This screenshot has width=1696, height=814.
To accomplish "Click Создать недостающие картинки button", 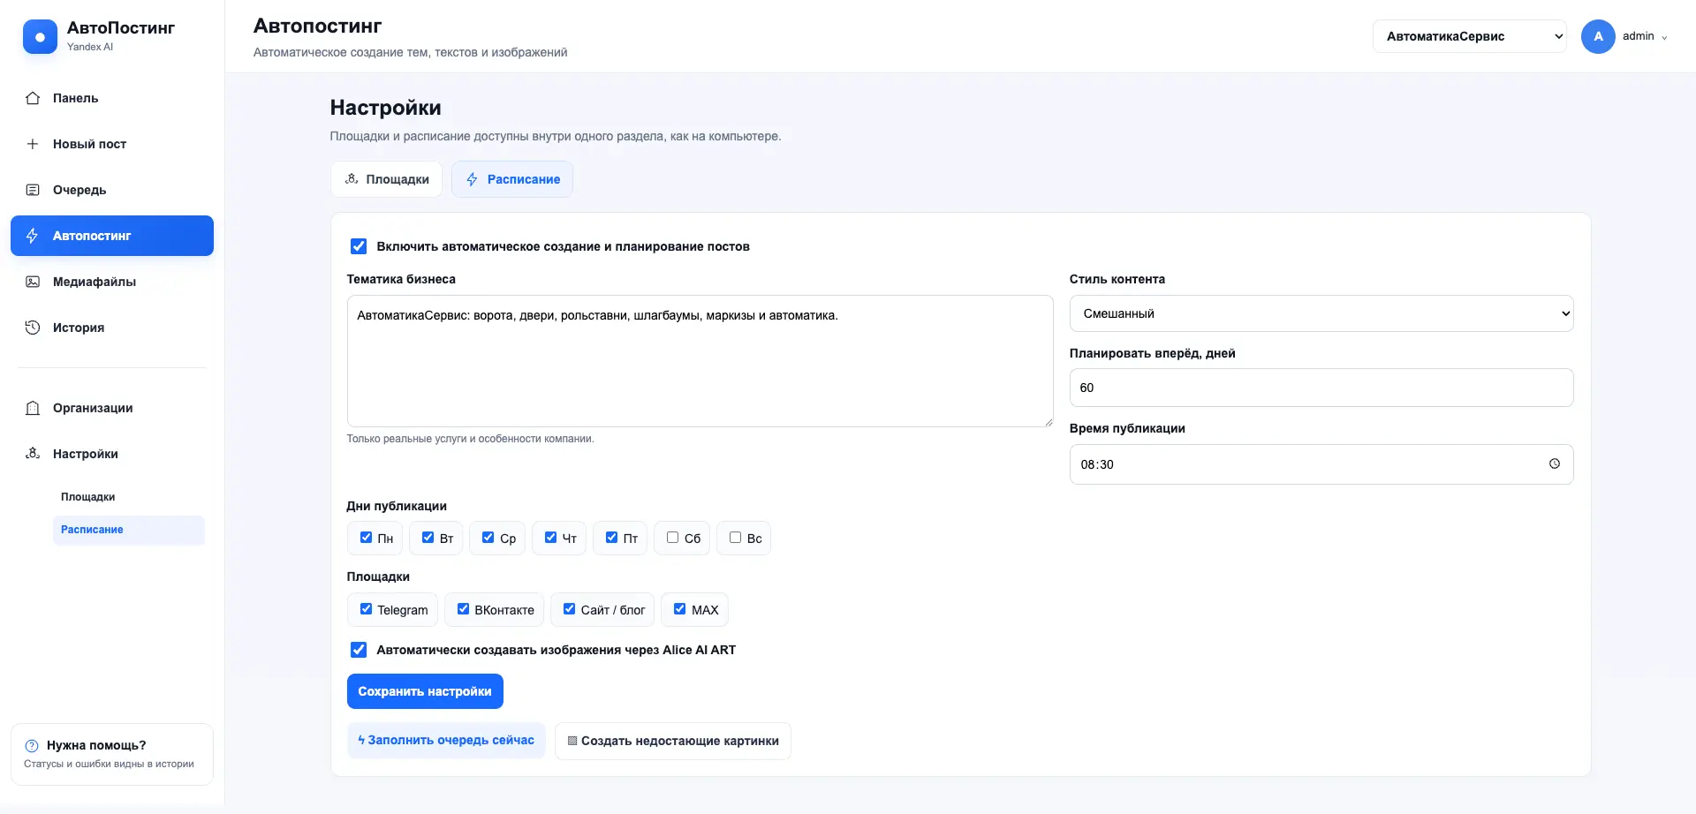I will (673, 741).
